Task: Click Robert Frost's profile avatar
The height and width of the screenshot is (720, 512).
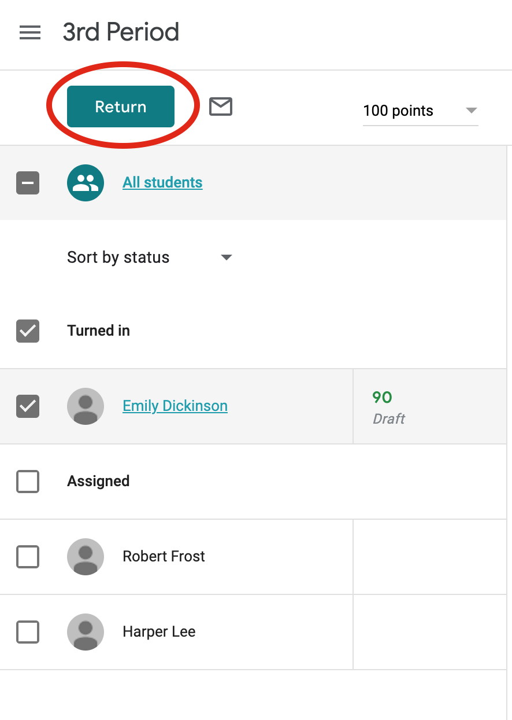Action: click(86, 557)
